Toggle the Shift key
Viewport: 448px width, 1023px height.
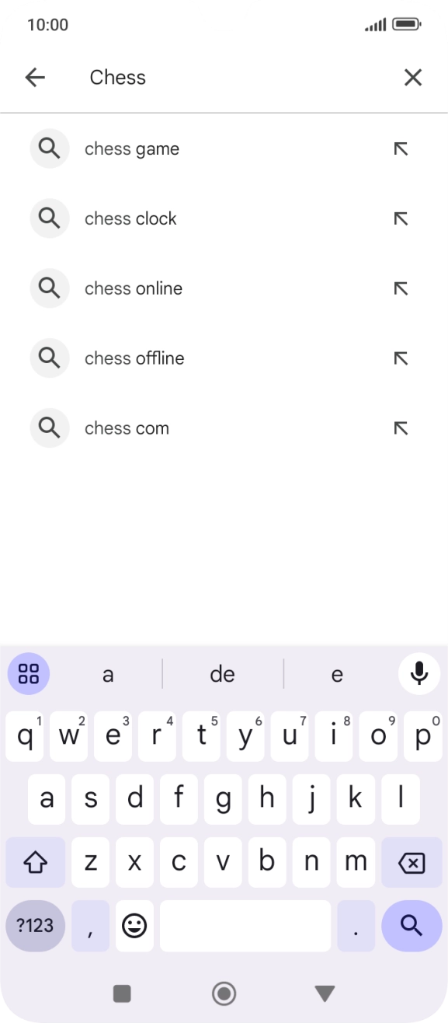tap(35, 861)
